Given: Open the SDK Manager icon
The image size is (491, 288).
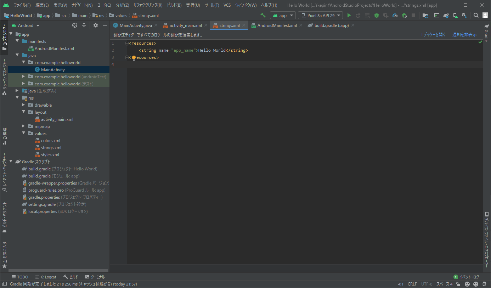Looking at the screenshot, I should coord(464,15).
